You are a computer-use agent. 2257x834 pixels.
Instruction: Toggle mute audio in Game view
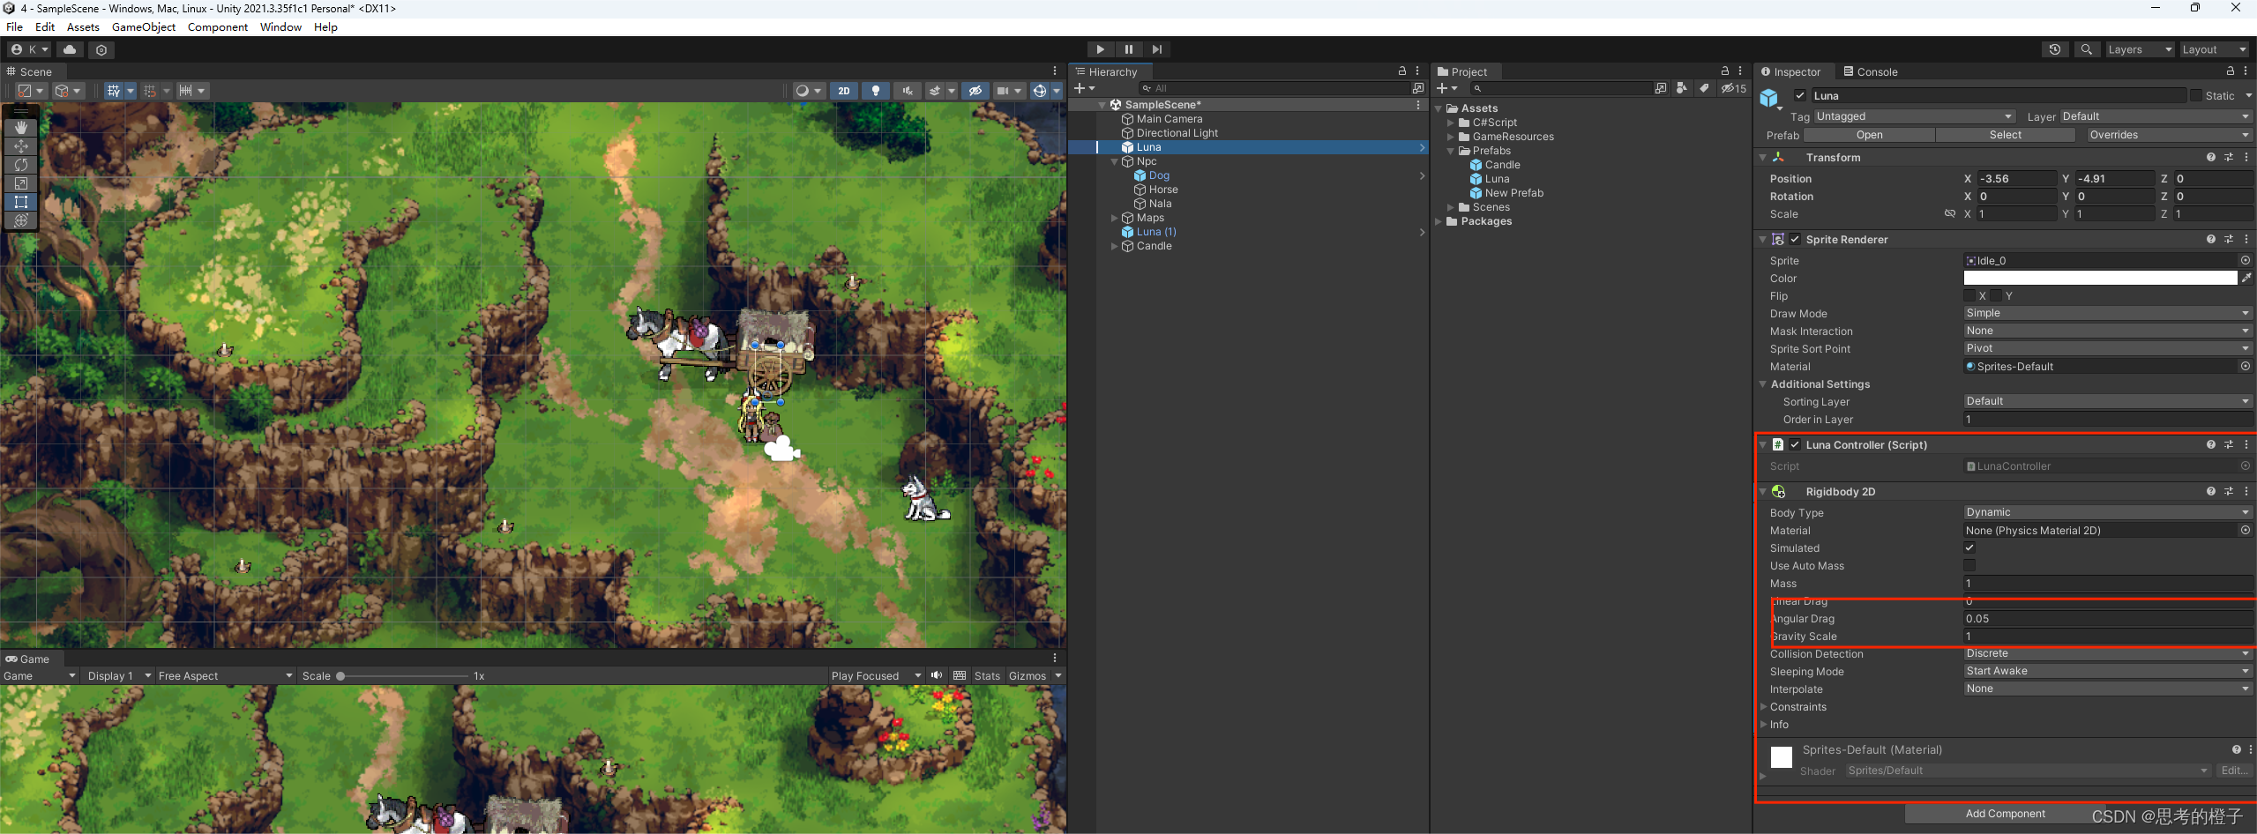click(x=937, y=675)
